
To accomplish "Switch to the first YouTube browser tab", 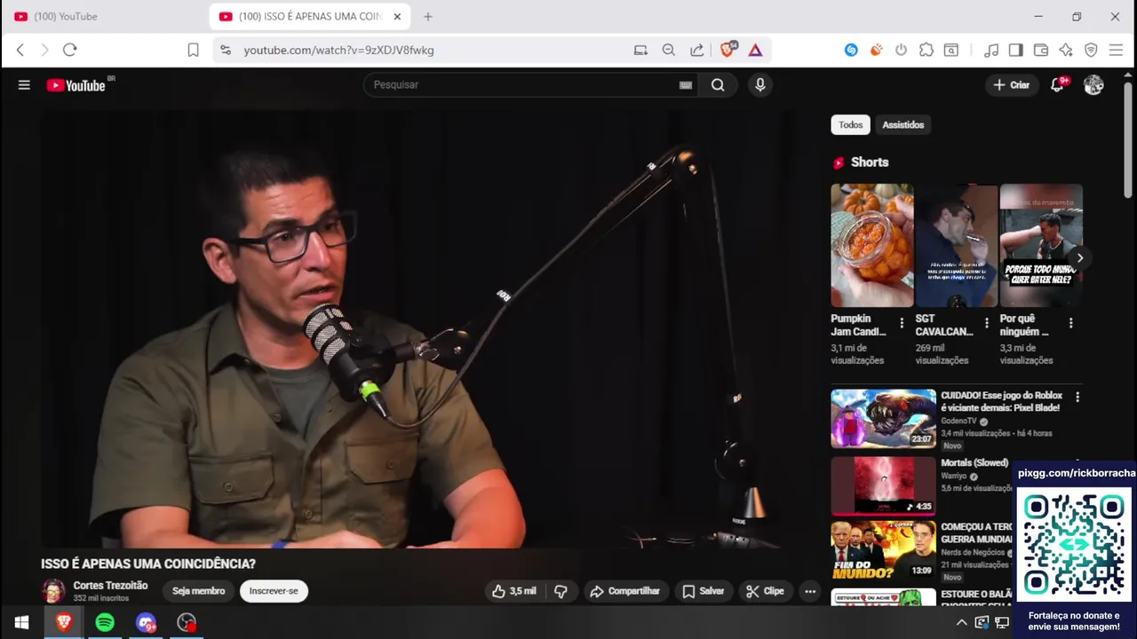I will point(105,16).
